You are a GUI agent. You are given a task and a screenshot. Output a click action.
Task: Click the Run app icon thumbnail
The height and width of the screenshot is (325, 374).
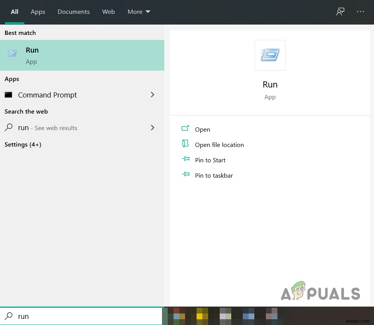coord(270,55)
